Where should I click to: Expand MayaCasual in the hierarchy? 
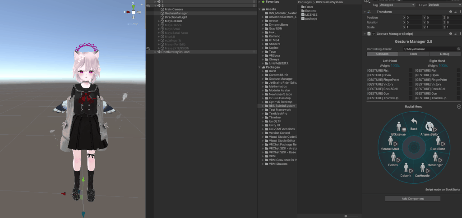coord(159,21)
